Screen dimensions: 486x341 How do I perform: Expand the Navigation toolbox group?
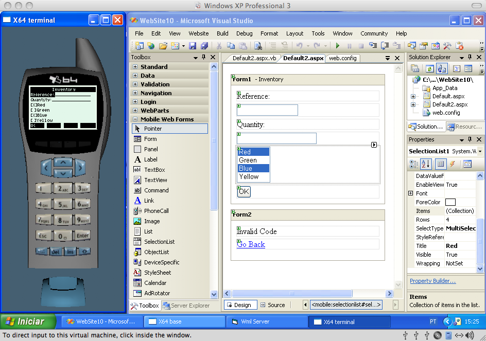pos(135,93)
